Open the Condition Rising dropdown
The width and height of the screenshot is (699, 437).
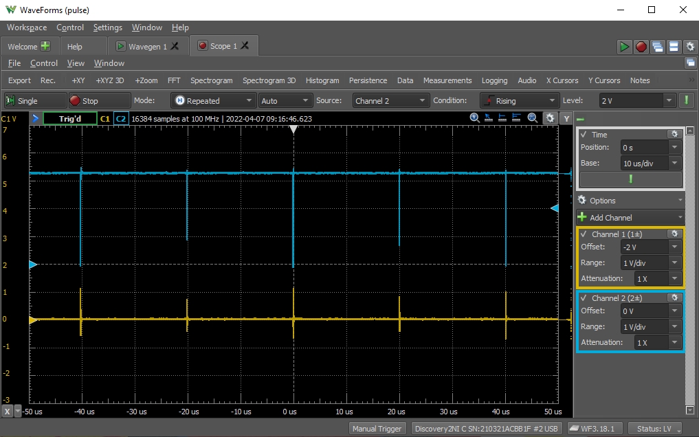tap(520, 101)
